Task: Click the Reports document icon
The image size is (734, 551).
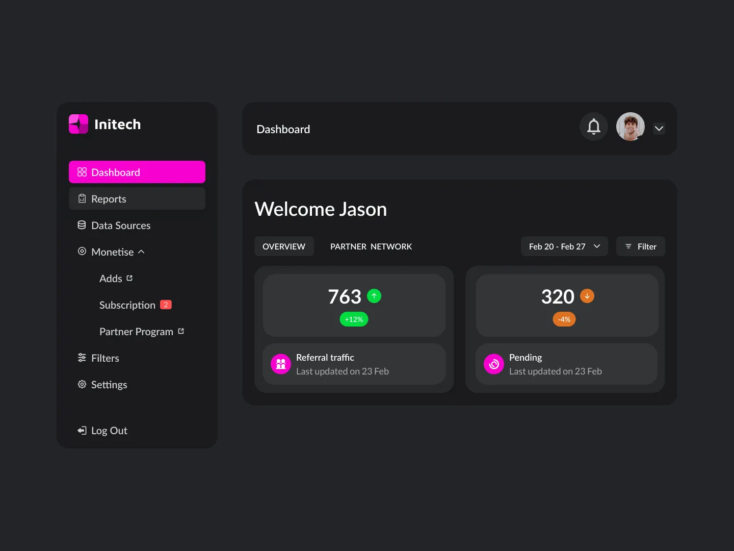Action: (82, 198)
